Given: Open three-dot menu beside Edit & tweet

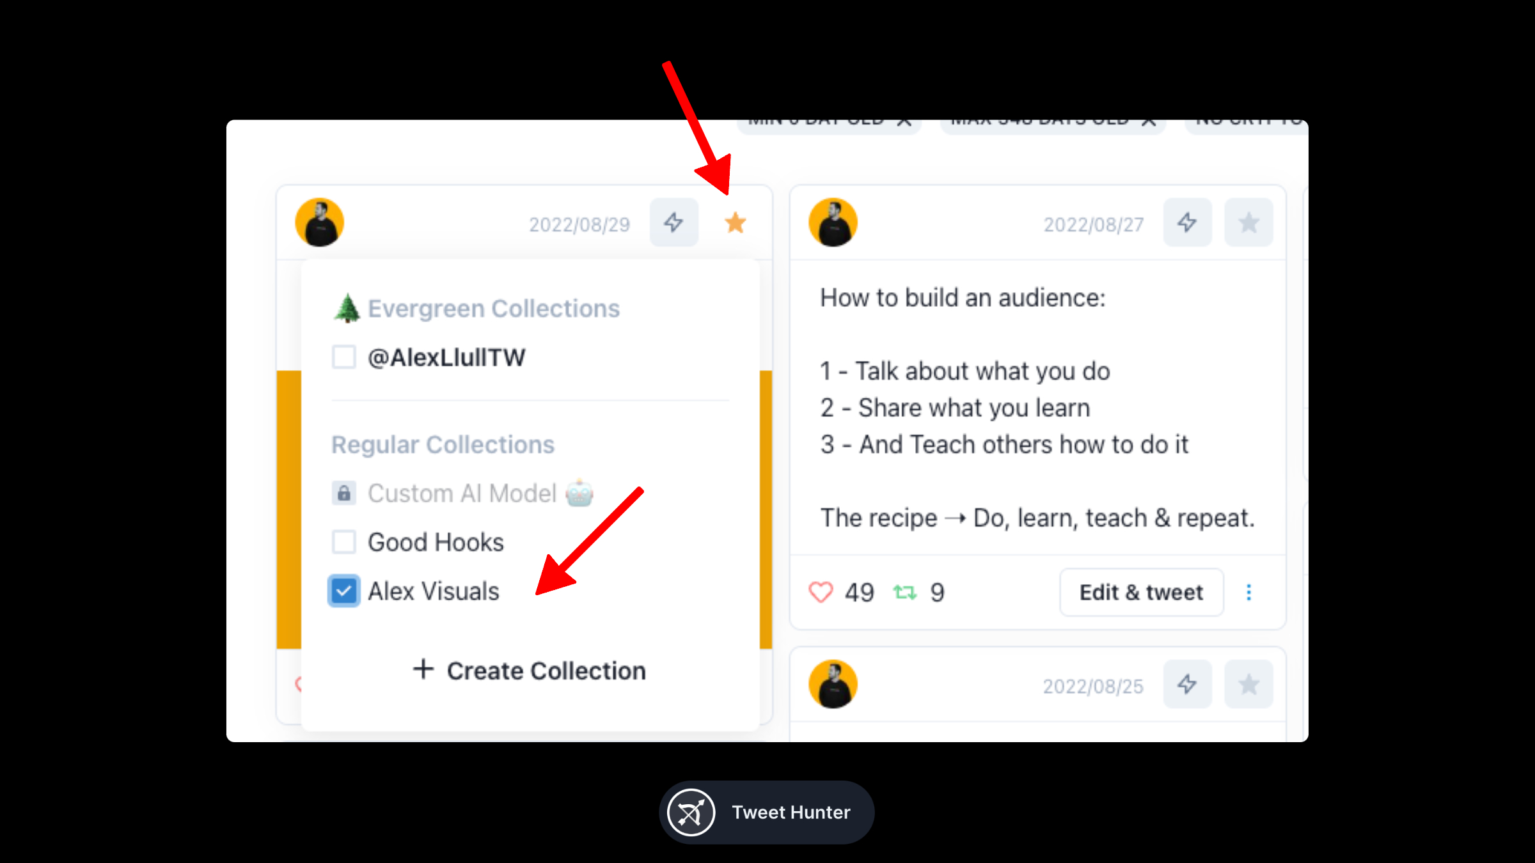Looking at the screenshot, I should click(x=1249, y=593).
